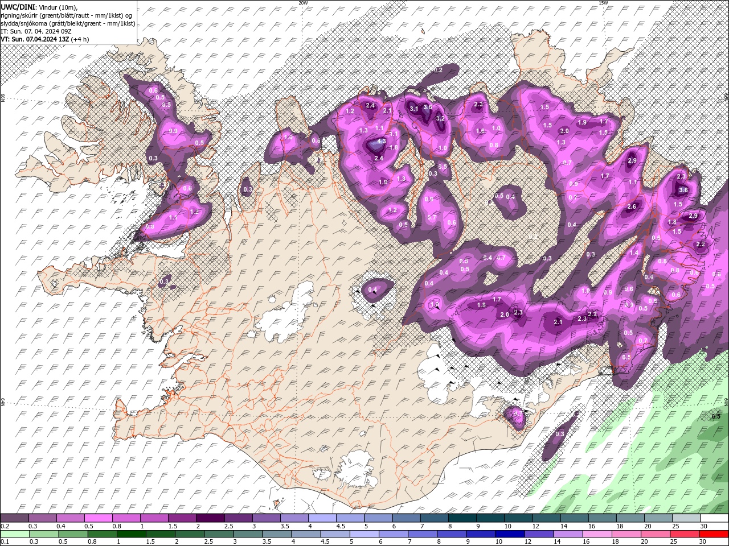Click the grayish snow swatch at 18
Image resolution: width=729 pixels, height=546 pixels.
click(x=630, y=518)
